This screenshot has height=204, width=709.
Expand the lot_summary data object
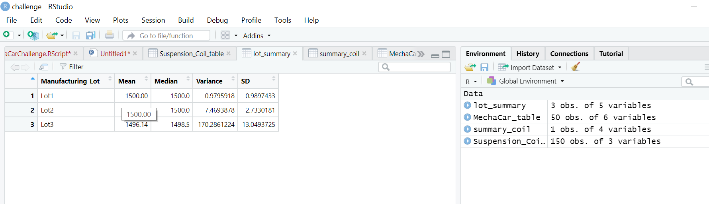point(468,105)
